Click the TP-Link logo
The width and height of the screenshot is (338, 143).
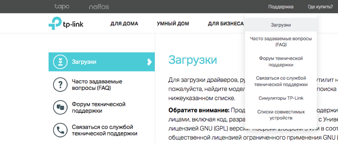(66, 23)
